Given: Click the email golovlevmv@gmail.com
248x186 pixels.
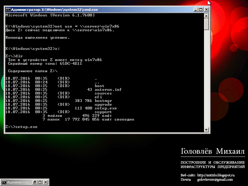Looking at the screenshot, I should (x=215, y=179).
